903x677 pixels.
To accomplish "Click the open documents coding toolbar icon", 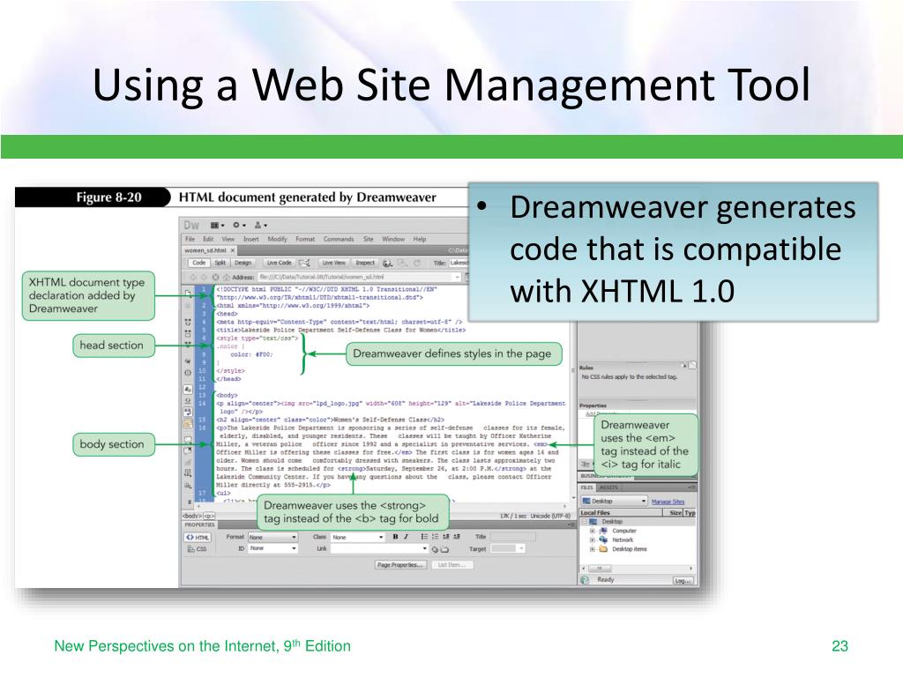I will pos(188,293).
